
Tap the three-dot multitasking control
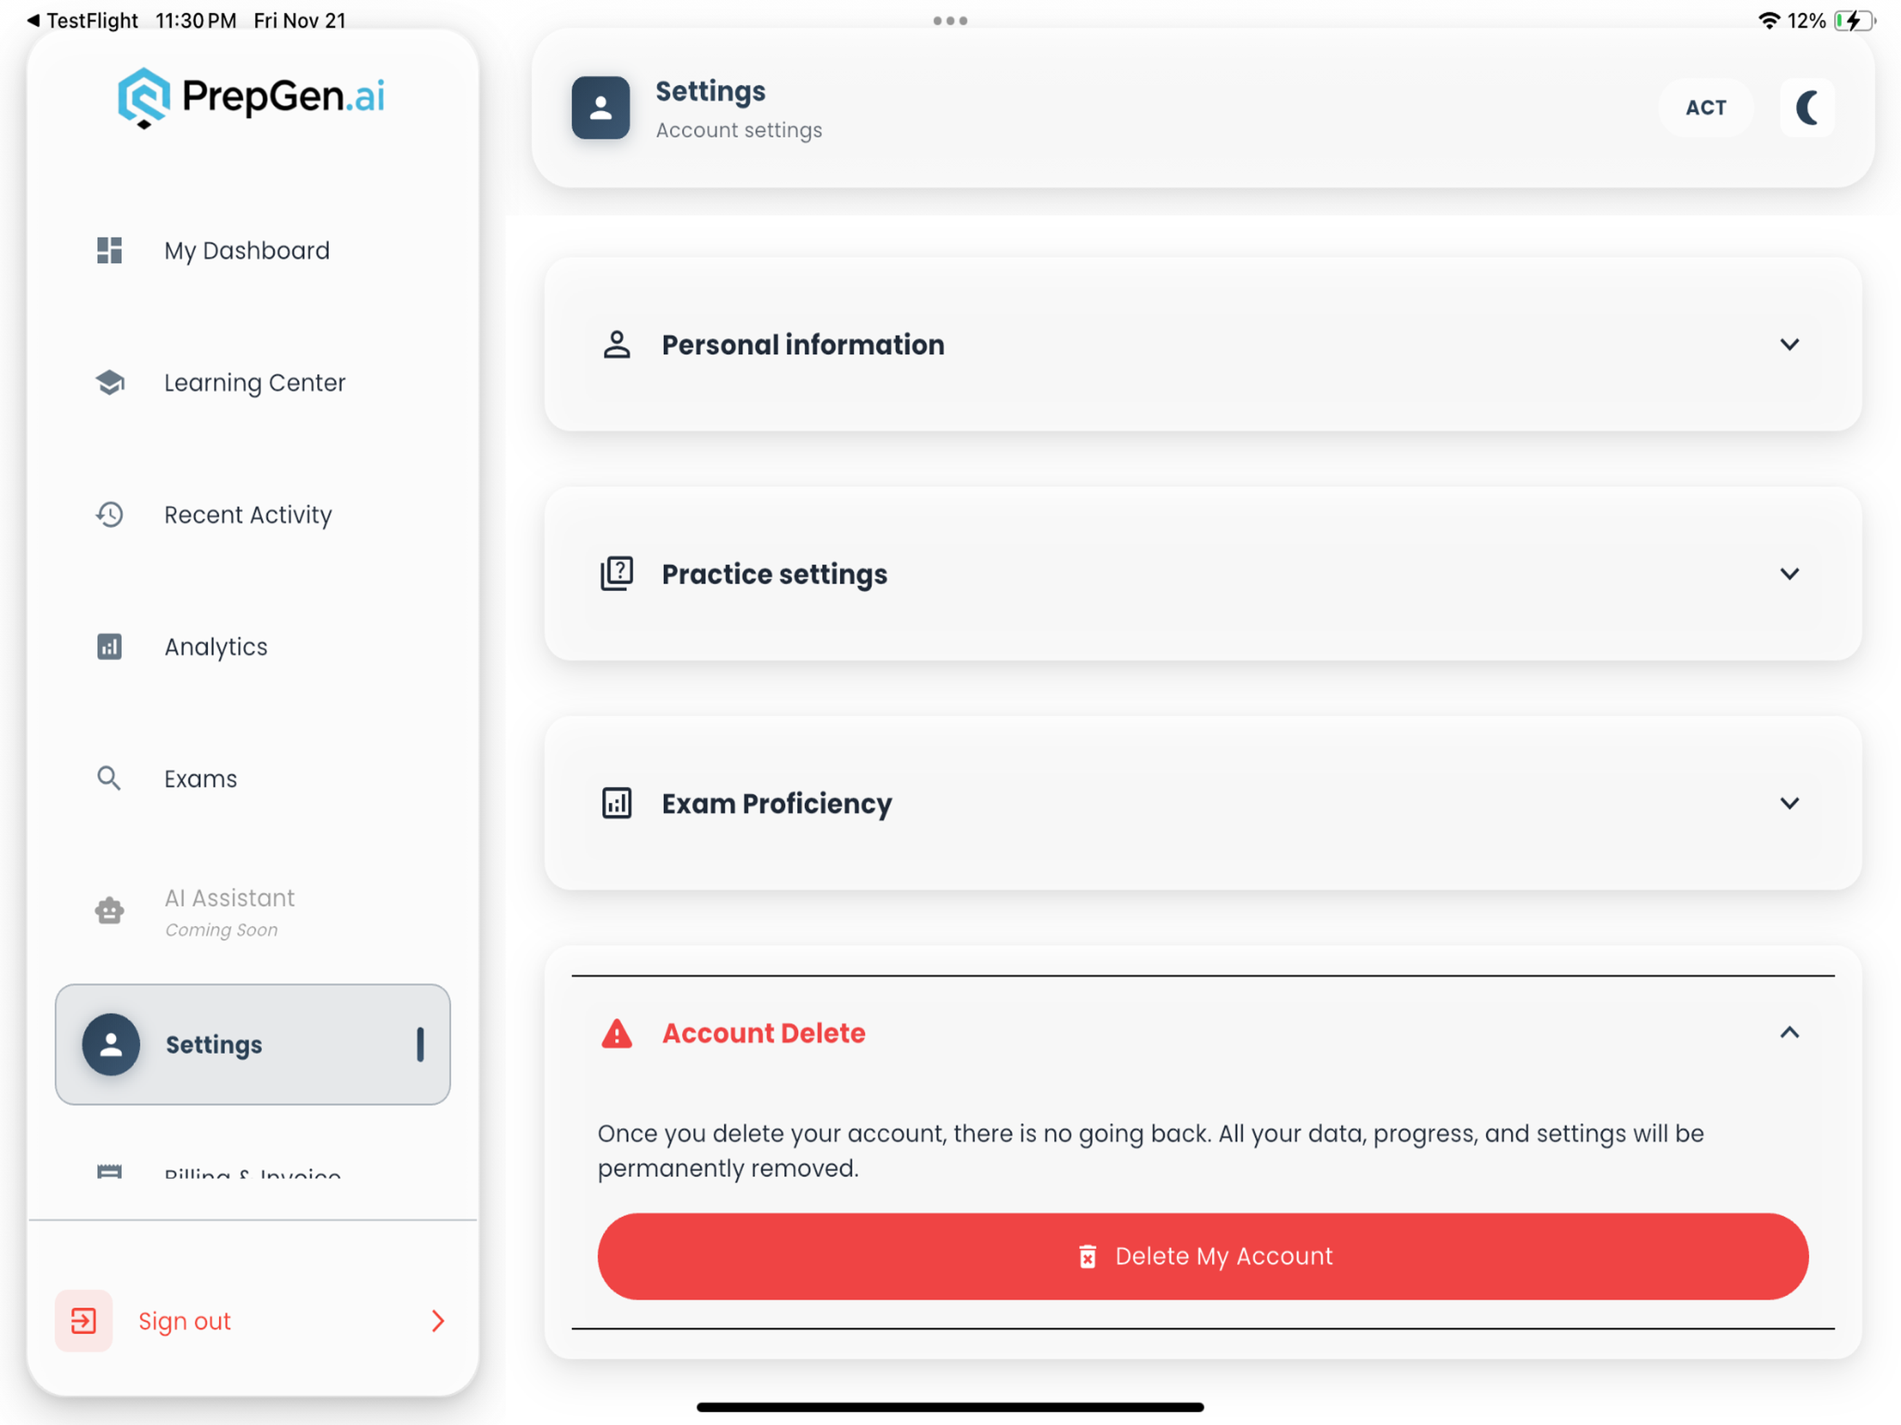pos(950,21)
